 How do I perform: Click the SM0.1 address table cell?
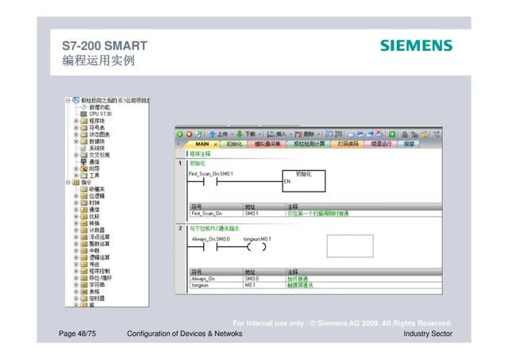264,214
